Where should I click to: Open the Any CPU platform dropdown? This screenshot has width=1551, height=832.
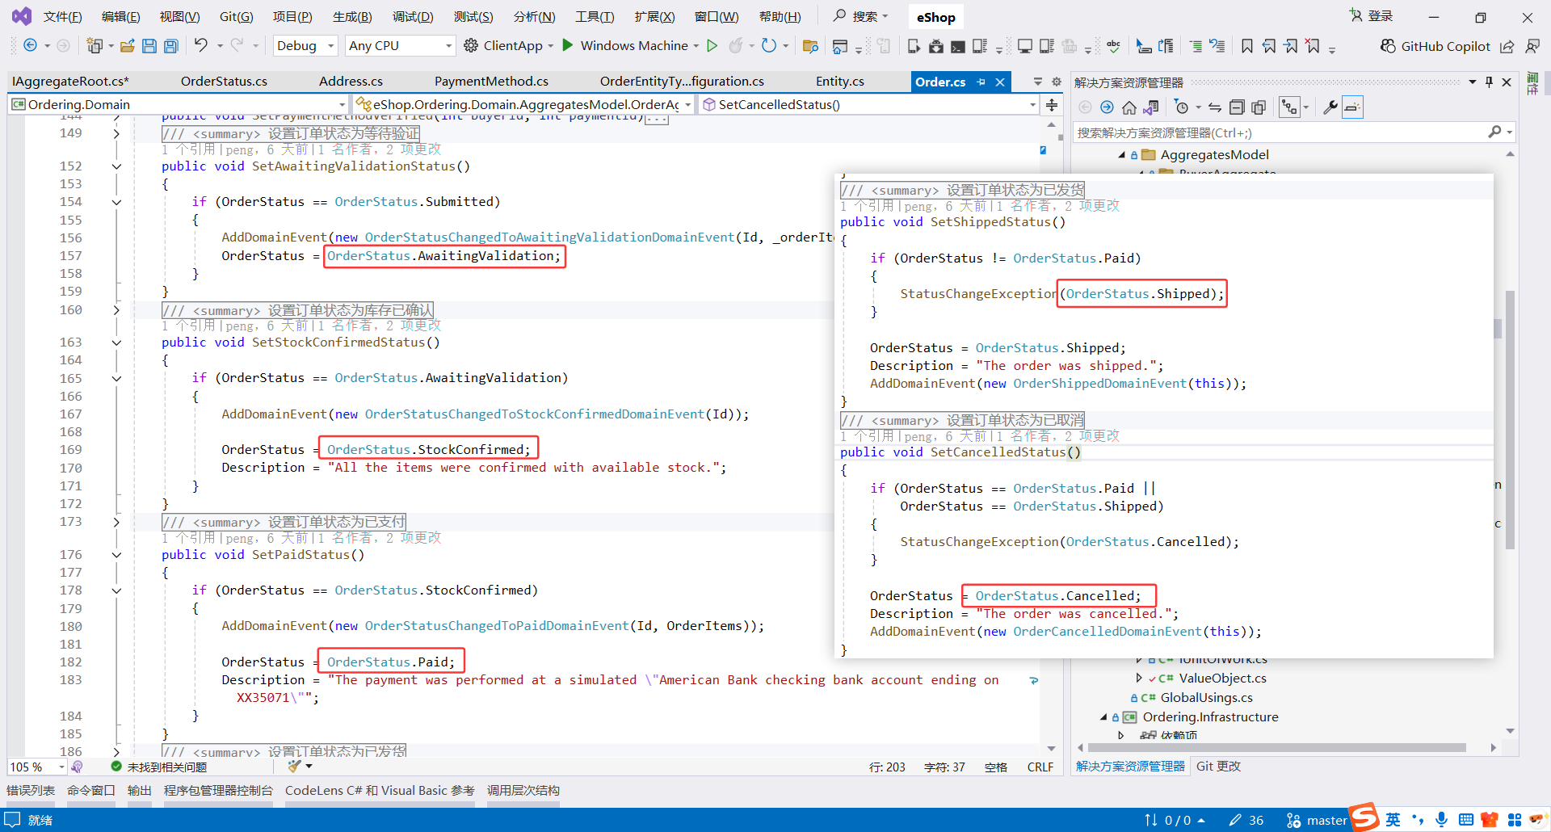click(x=400, y=46)
